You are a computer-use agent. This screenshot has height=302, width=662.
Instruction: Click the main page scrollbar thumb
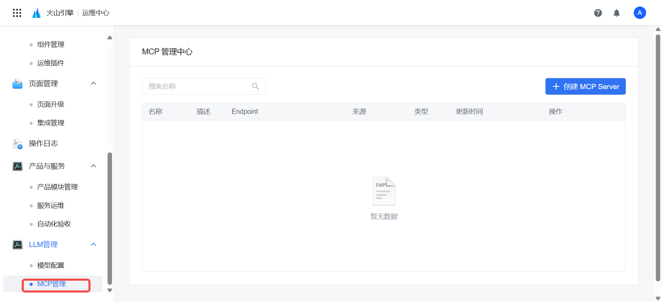[658, 158]
